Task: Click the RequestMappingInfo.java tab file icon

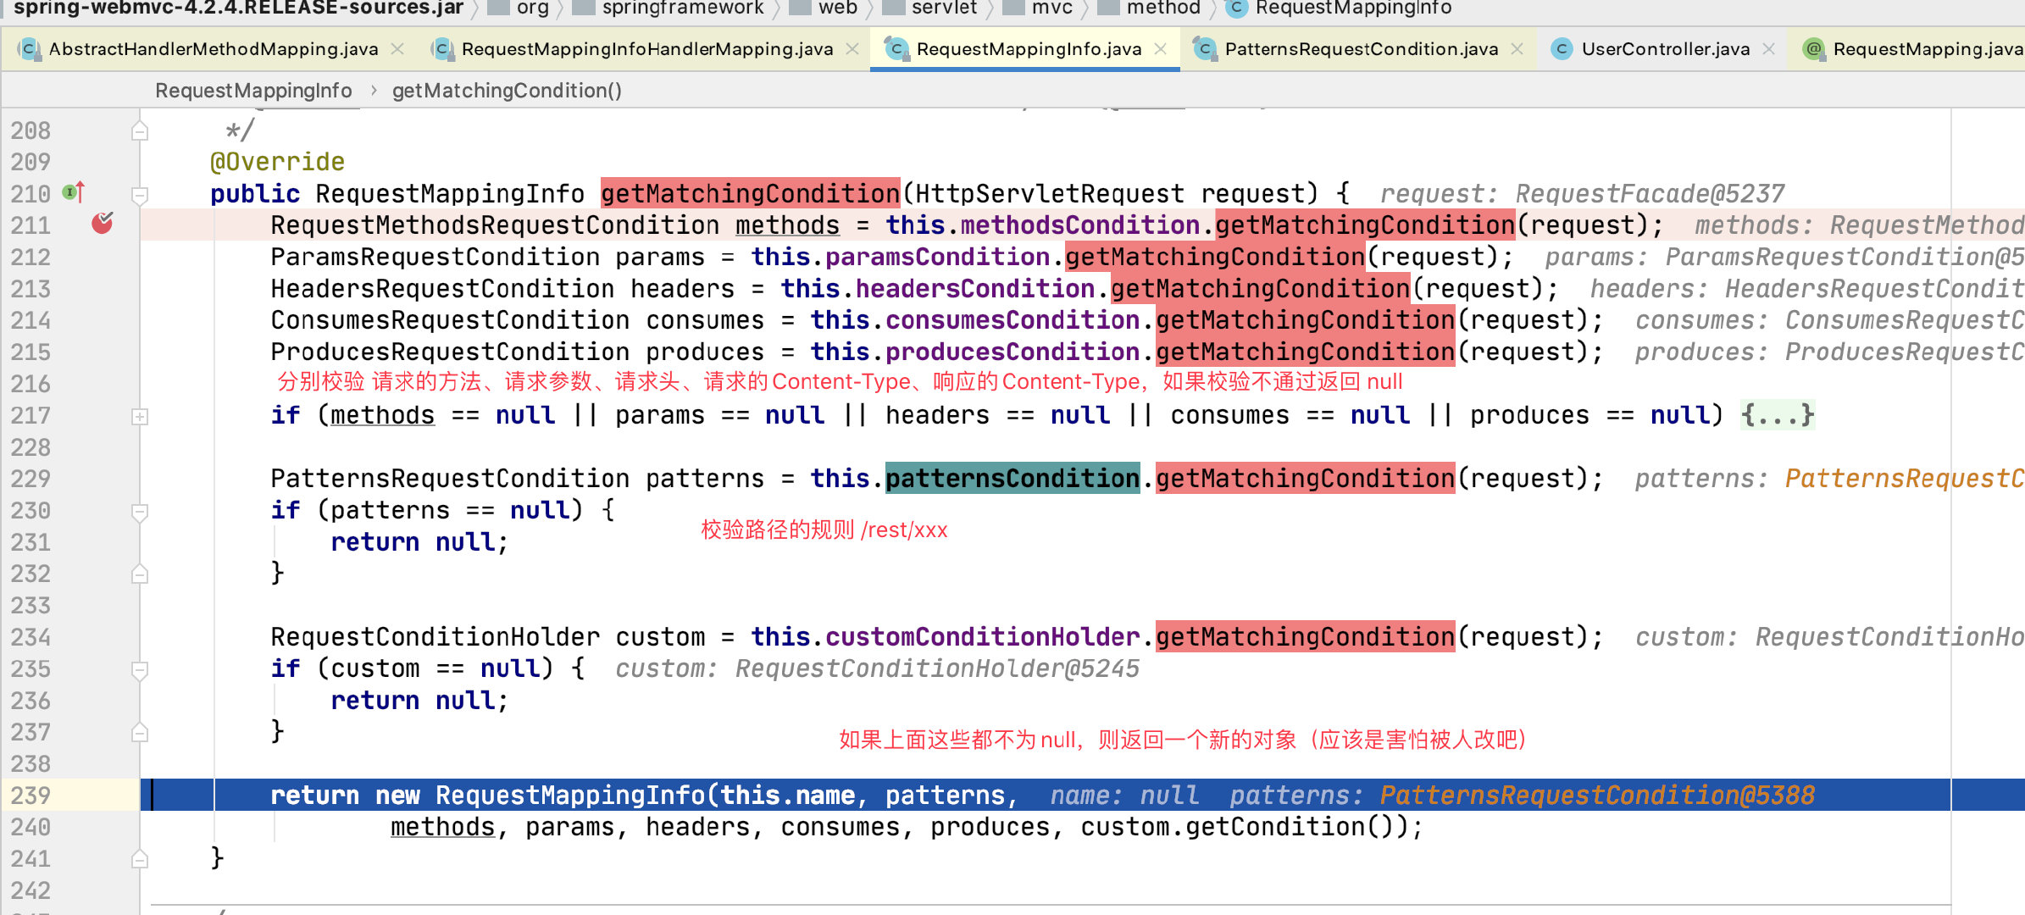Action: pyautogui.click(x=896, y=49)
